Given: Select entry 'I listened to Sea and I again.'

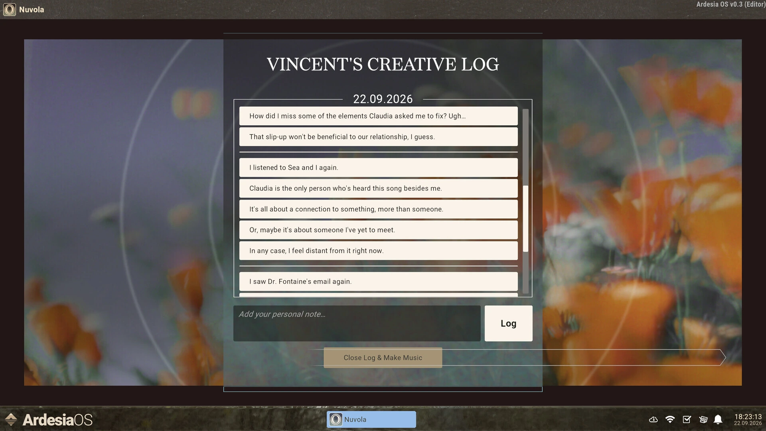Looking at the screenshot, I should point(378,168).
